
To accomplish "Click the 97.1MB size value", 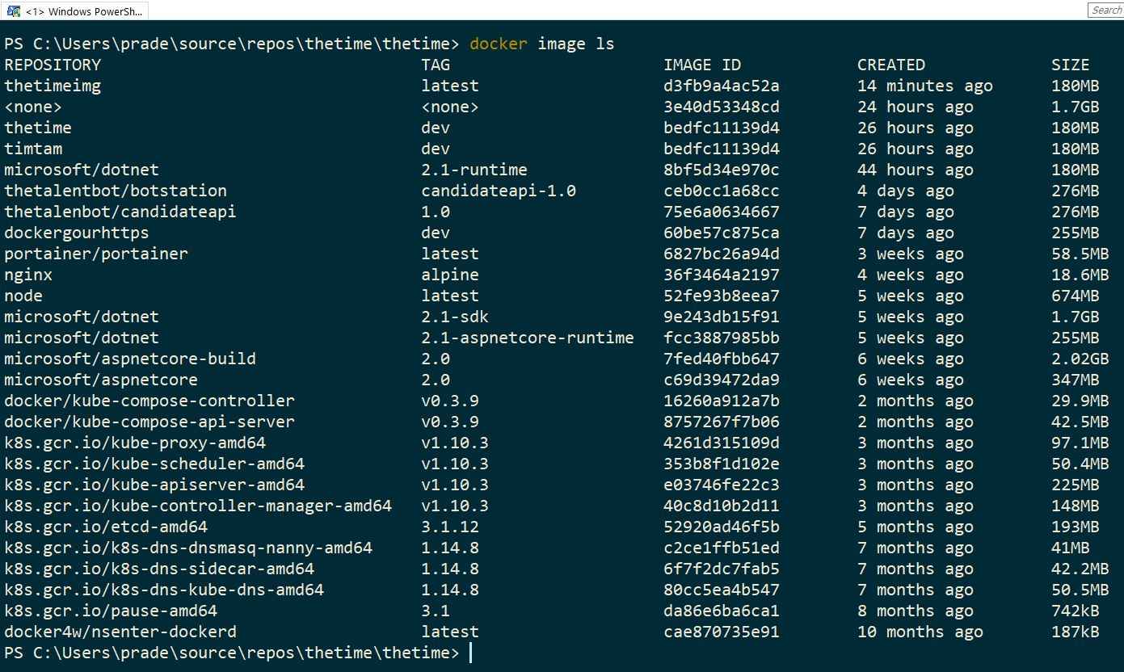I will click(x=1080, y=443).
